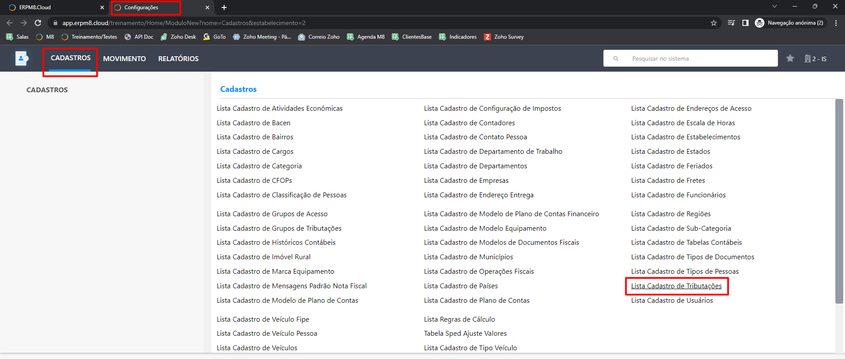Click the Cadastros module logo icon
The width and height of the screenshot is (845, 359).
(22, 58)
